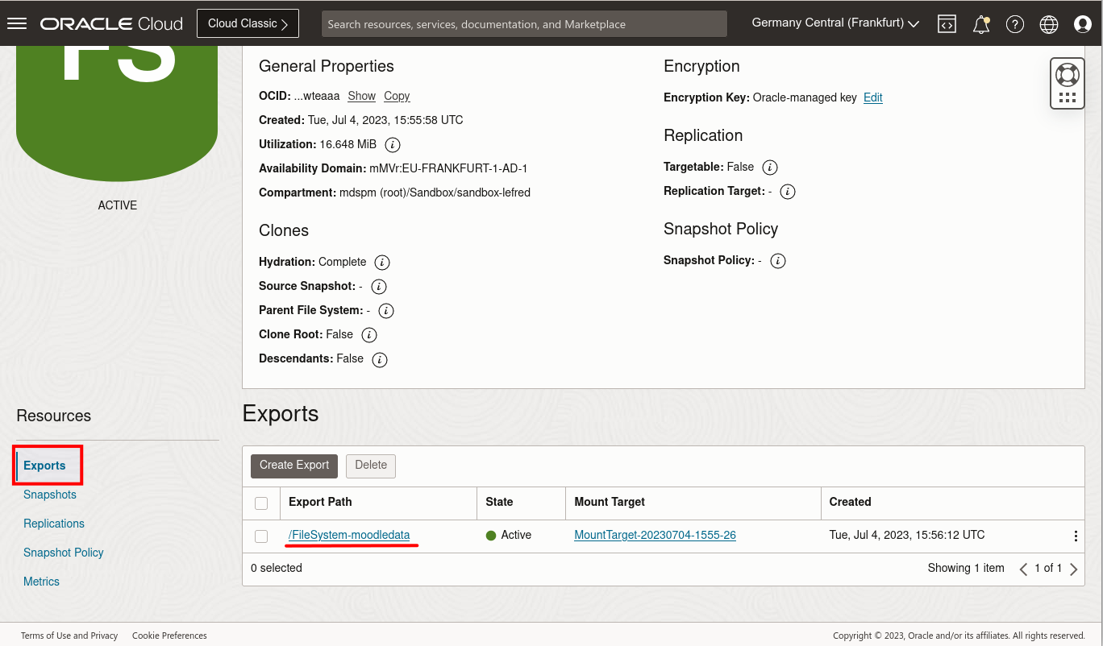Go to next page with pagination chevron
The height and width of the screenshot is (646, 1103).
[1073, 569]
